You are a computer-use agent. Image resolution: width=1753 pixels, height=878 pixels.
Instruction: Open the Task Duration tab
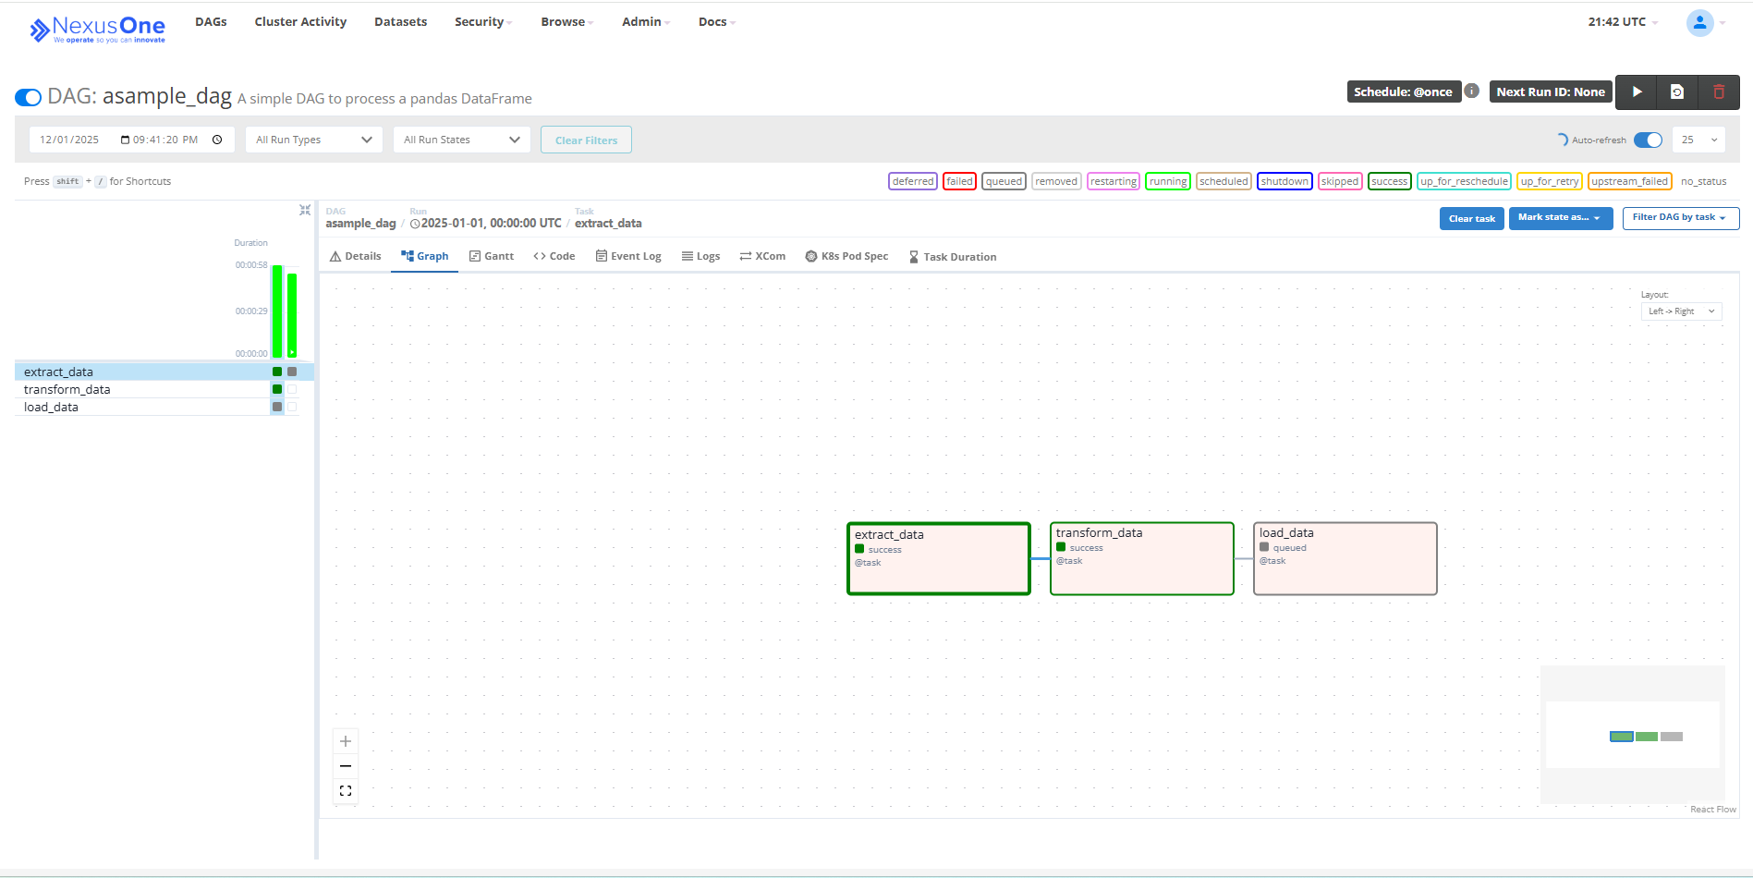tap(953, 257)
